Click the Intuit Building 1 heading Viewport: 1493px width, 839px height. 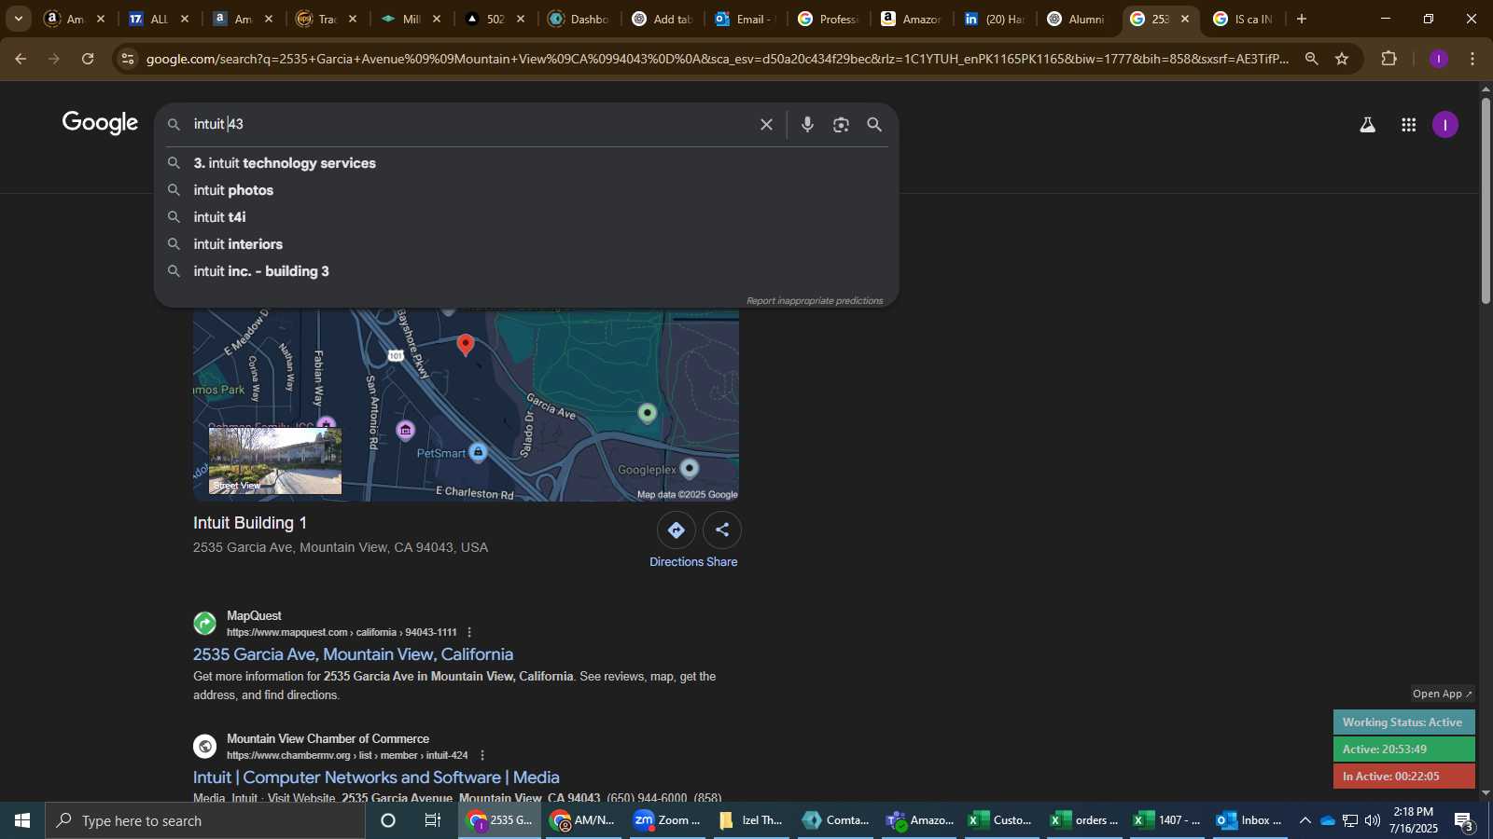250,523
